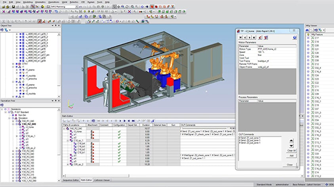The width and height of the screenshot is (334, 187).
Task: Click the Undo arrow beside MFG Planning box
Action: click(x=80, y=7)
